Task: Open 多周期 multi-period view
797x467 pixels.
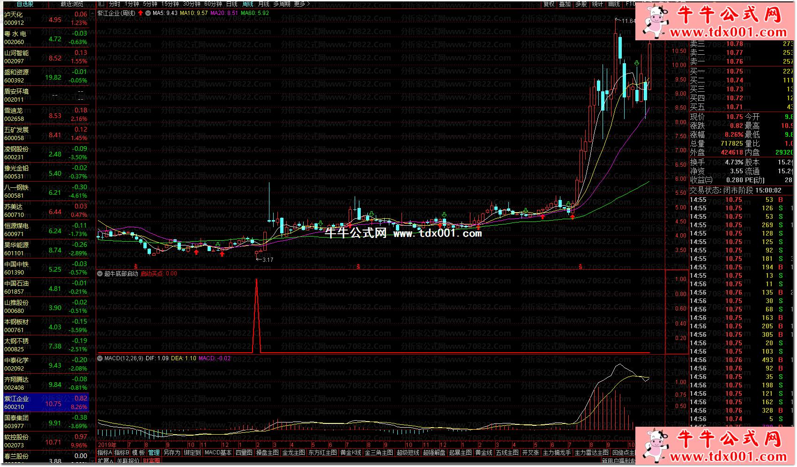Action: [x=282, y=4]
